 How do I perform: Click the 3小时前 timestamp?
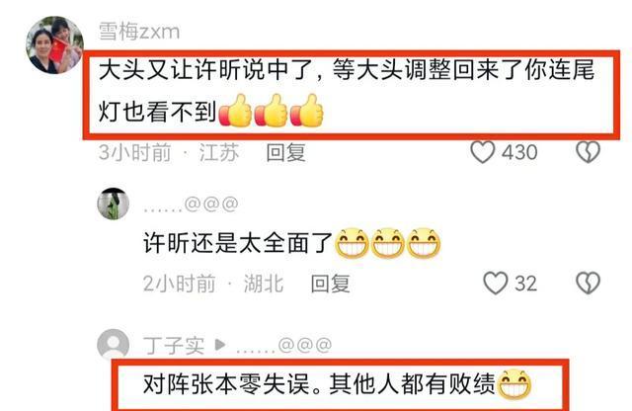135,152
